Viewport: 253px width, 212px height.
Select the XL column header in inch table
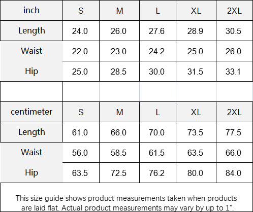click(196, 11)
